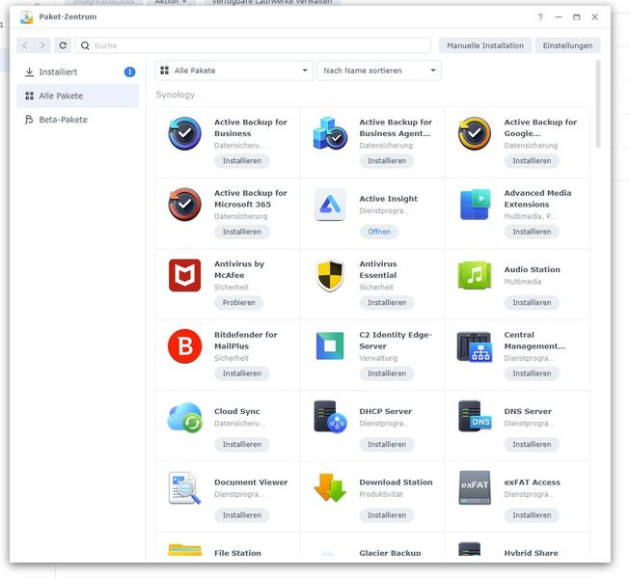The width and height of the screenshot is (630, 579).
Task: Click the Suche search field
Action: (253, 45)
